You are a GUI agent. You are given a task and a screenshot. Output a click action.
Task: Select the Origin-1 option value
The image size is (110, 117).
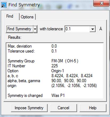click(x=58, y=71)
